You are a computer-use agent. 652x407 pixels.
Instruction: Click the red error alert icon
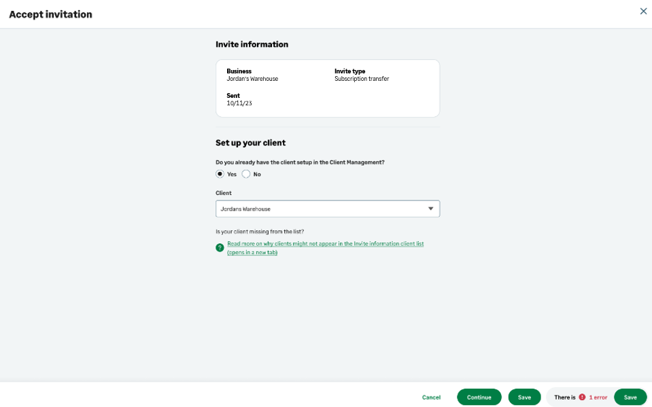tap(582, 397)
